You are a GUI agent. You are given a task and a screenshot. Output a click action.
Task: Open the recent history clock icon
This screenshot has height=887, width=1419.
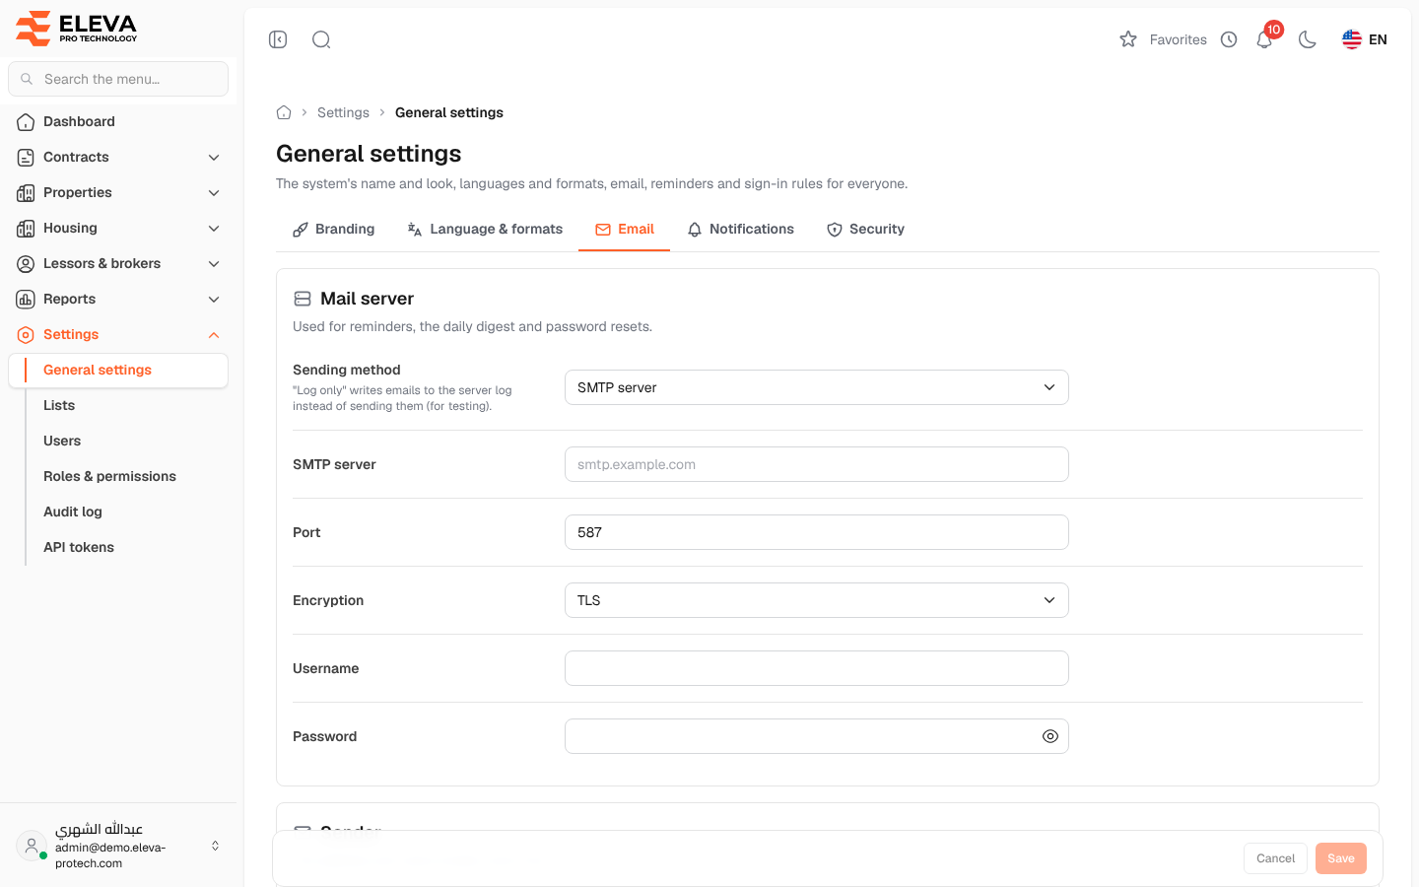click(1229, 39)
